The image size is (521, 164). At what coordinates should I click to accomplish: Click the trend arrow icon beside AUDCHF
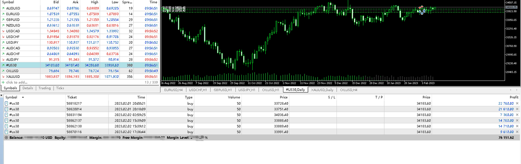(x=3, y=53)
